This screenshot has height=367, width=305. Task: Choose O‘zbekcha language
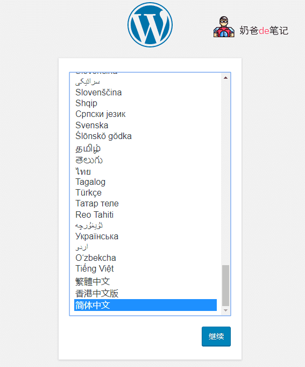(x=145, y=258)
